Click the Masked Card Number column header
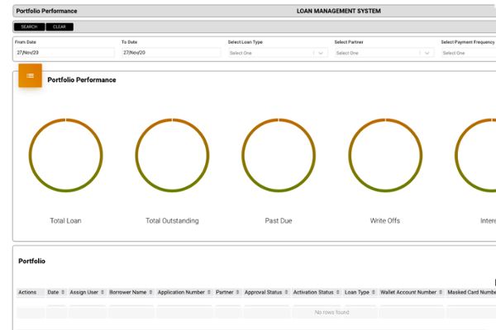 472,292
